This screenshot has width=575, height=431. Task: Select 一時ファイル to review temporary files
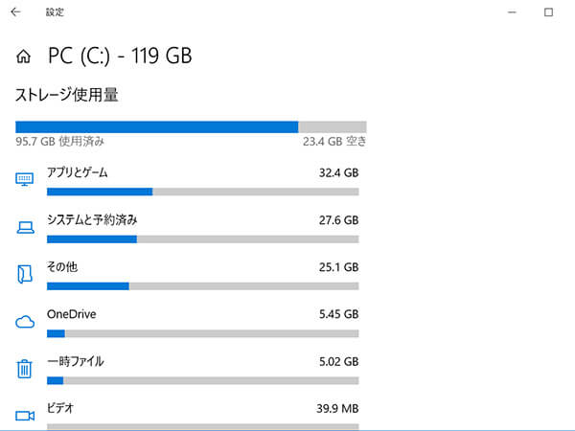(x=76, y=362)
